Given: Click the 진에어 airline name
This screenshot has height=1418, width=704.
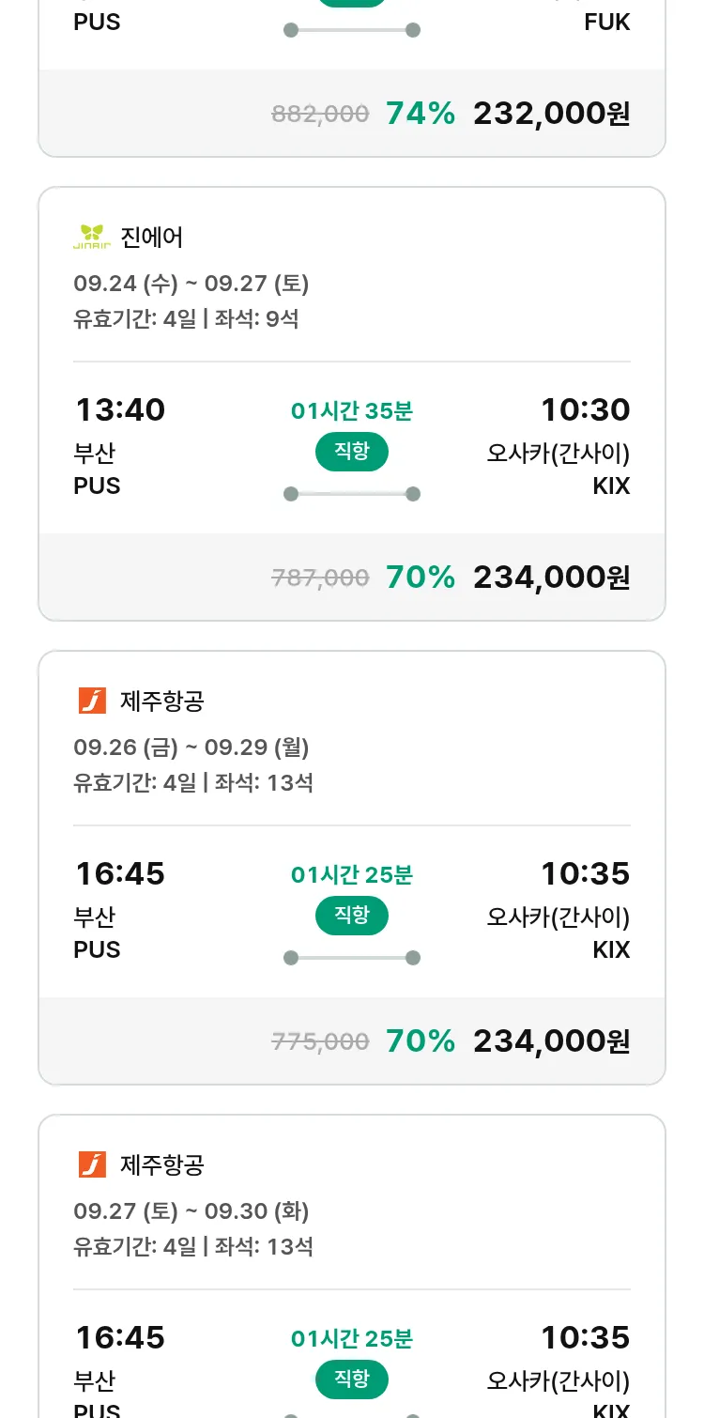Looking at the screenshot, I should click(152, 237).
